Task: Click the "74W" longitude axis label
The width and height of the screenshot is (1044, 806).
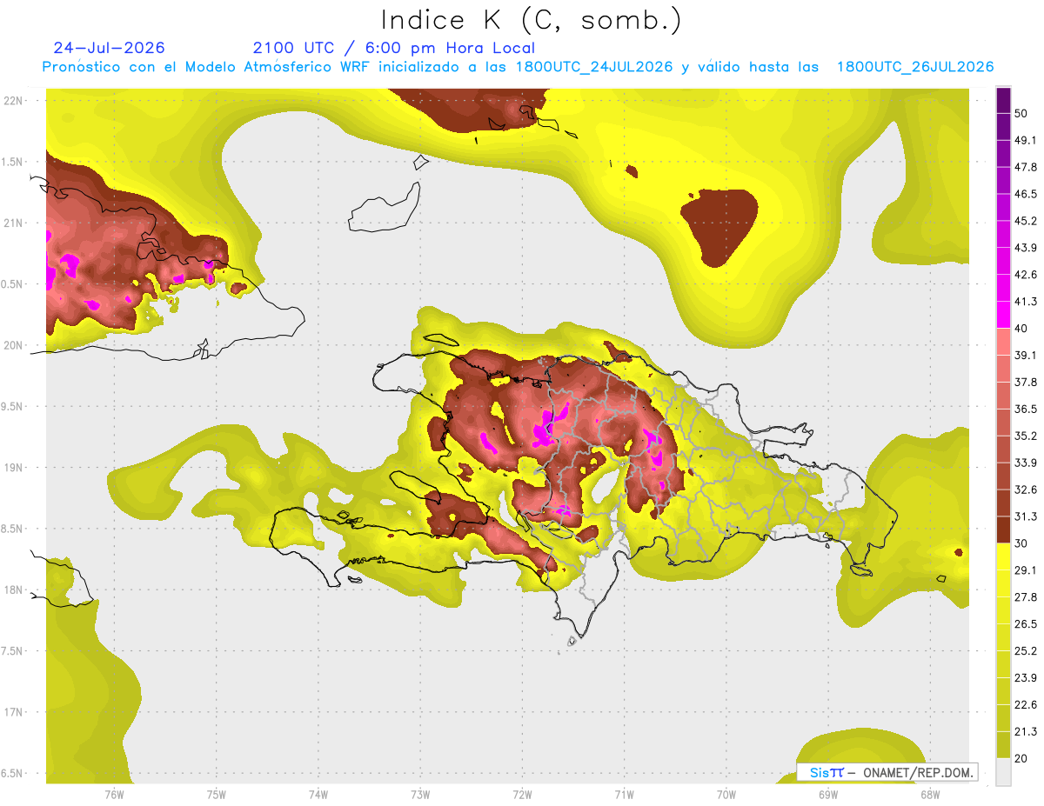Action: [x=318, y=794]
